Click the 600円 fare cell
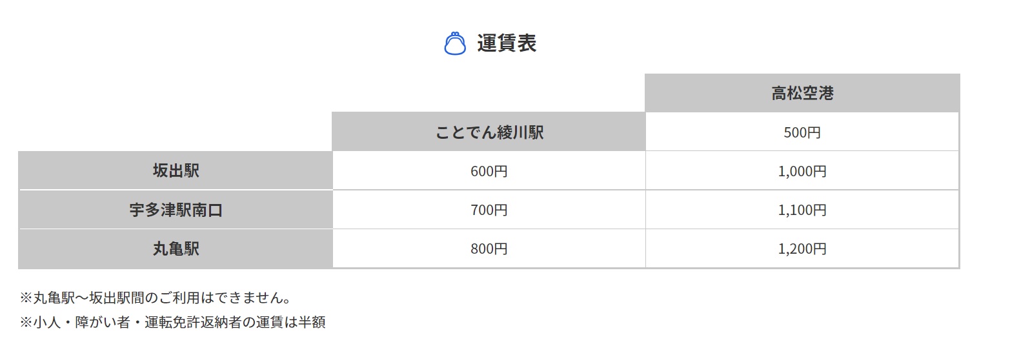The image size is (1010, 337). 489,171
